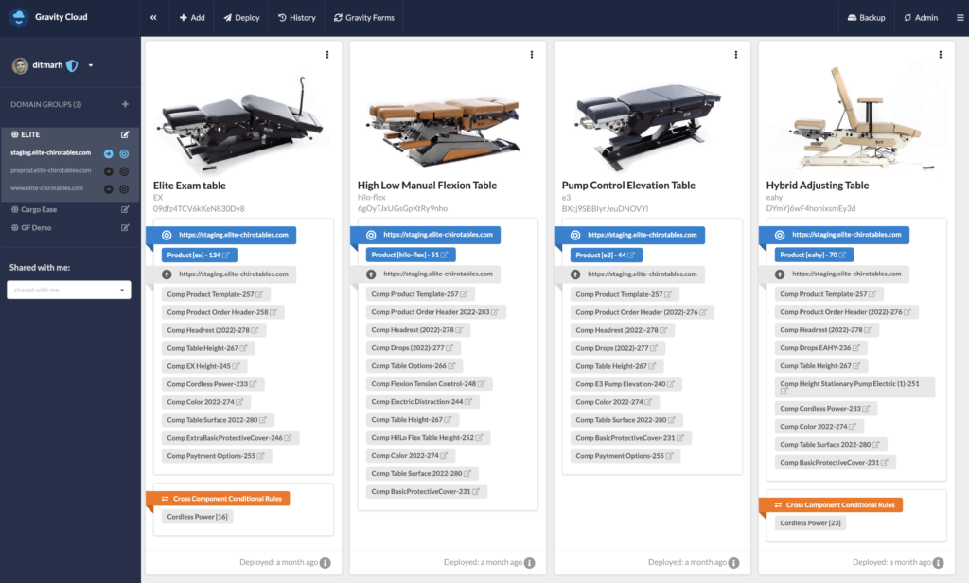Open Comp ExtraBasicProtectiveCover-246 component

pyautogui.click(x=231, y=438)
